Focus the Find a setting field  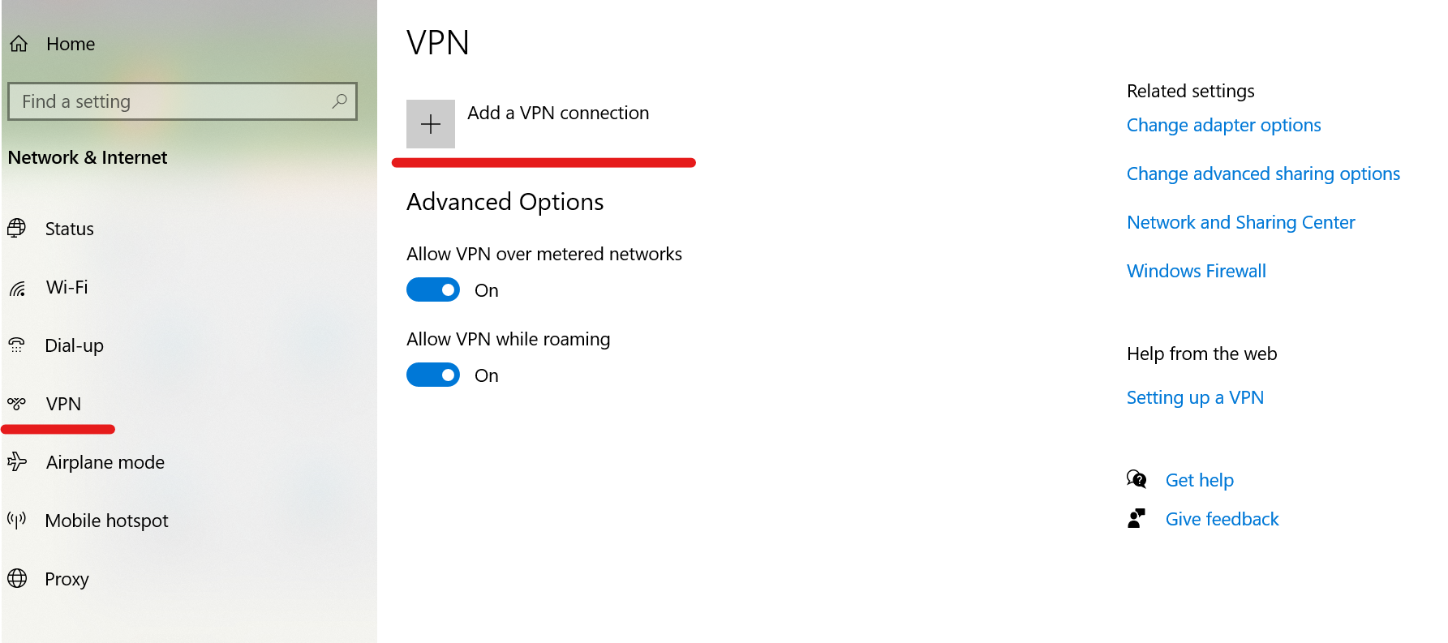click(183, 101)
